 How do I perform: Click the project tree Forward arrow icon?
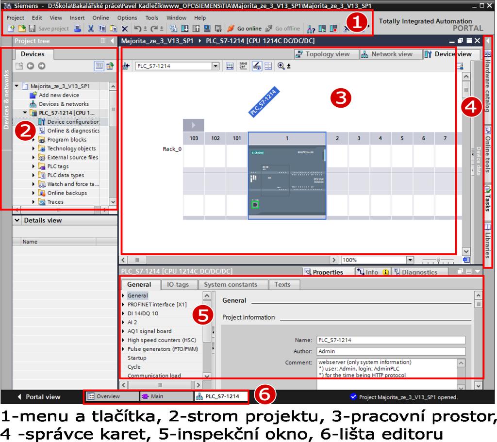[x=42, y=65]
